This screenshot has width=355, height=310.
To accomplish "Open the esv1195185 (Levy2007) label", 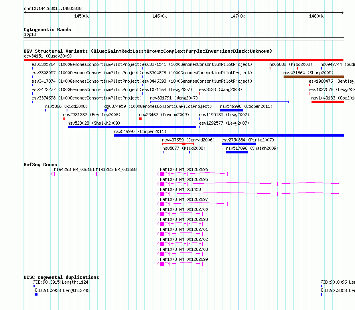I will coord(224,115).
